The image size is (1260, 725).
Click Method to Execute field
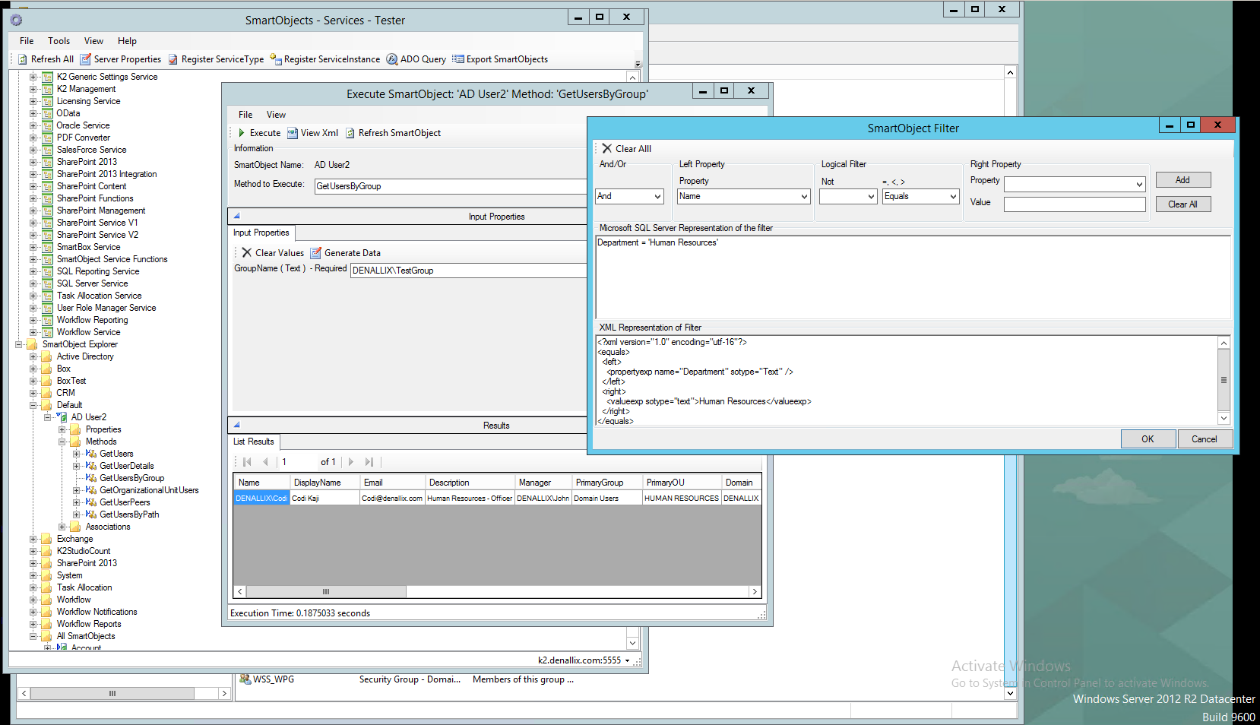point(451,186)
